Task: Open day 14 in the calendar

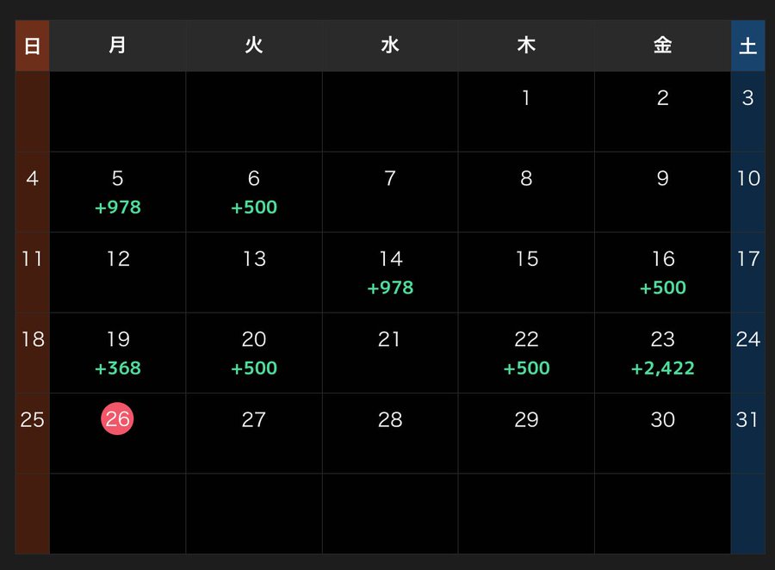Action: tap(390, 259)
